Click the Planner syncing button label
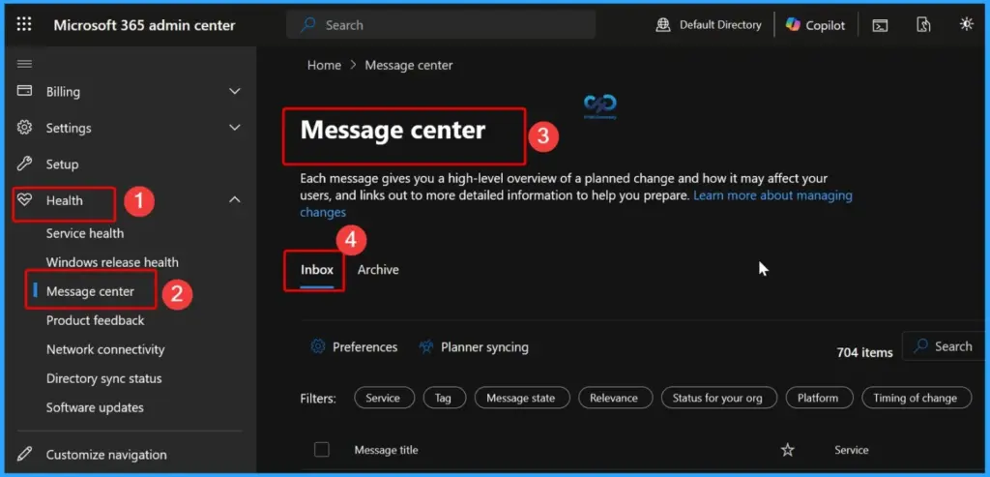Screen dimensions: 990x477 click(484, 346)
